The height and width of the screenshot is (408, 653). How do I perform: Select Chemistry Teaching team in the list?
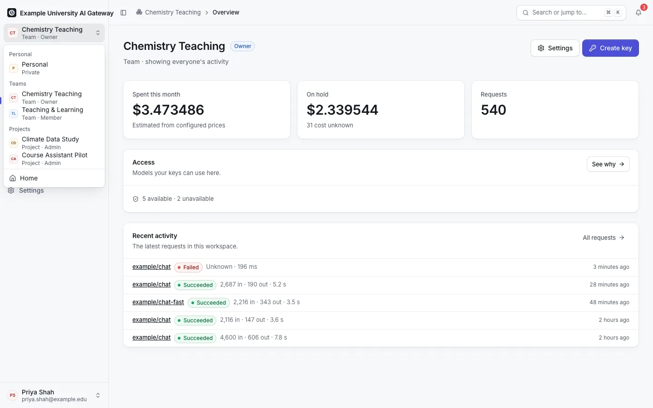pos(54,98)
